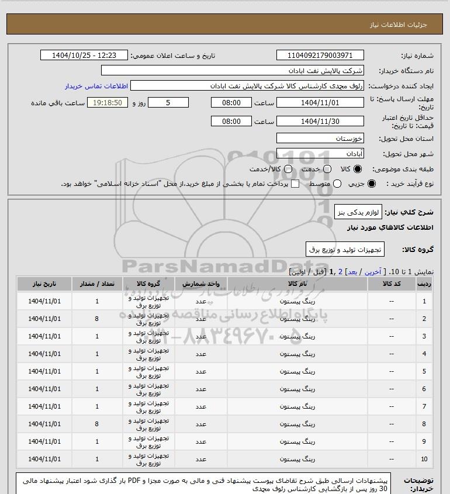Screen dimensions: 450x494
Task: Choose the جزیی purchase process radio
Action: point(372,184)
